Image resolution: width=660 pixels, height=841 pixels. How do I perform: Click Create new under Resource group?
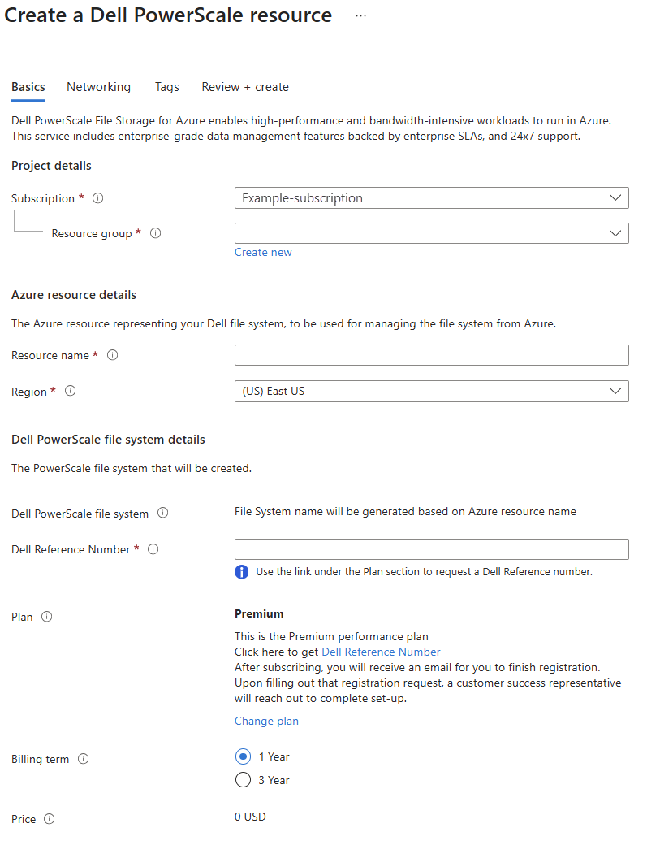point(263,252)
